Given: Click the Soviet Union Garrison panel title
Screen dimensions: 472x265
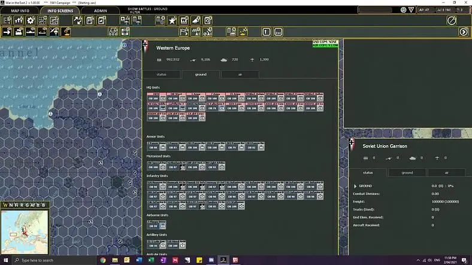Looking at the screenshot, I should click(385, 146).
